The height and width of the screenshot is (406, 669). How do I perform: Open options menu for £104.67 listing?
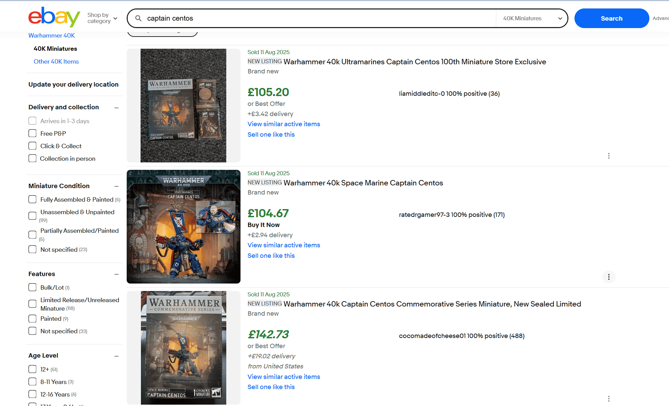[609, 277]
